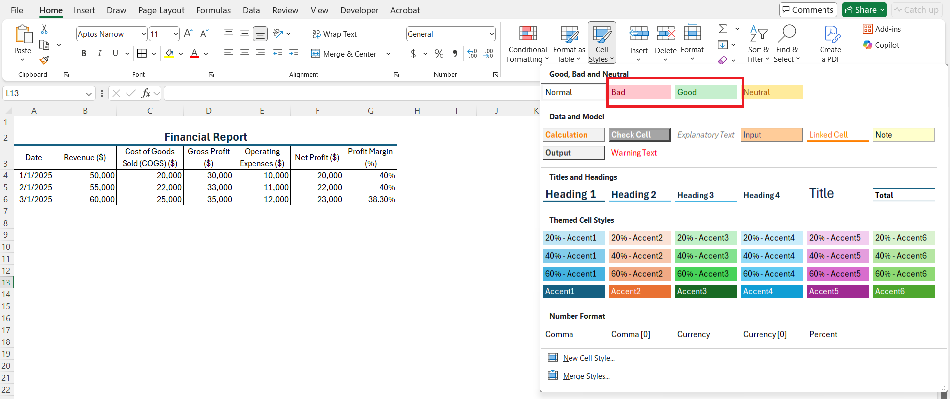
Task: Click the Fill down icon
Action: coord(723,45)
